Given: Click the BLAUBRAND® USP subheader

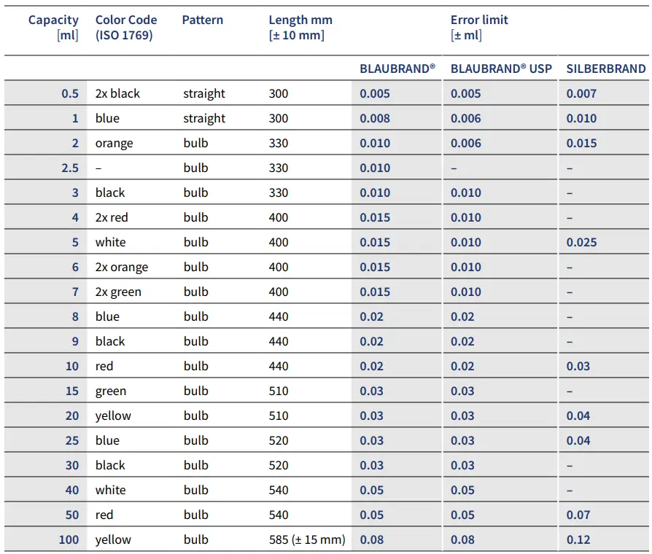Looking at the screenshot, I should click(x=501, y=69).
